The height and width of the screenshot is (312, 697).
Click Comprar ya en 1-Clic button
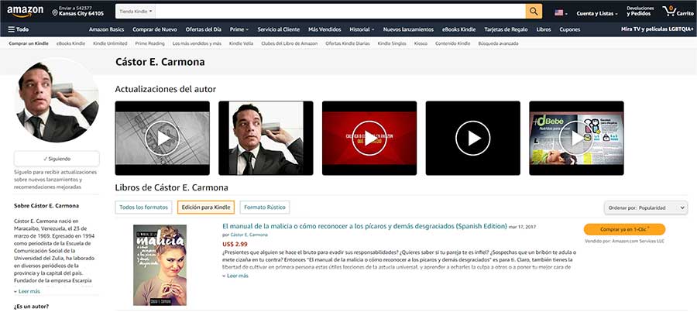coord(624,229)
